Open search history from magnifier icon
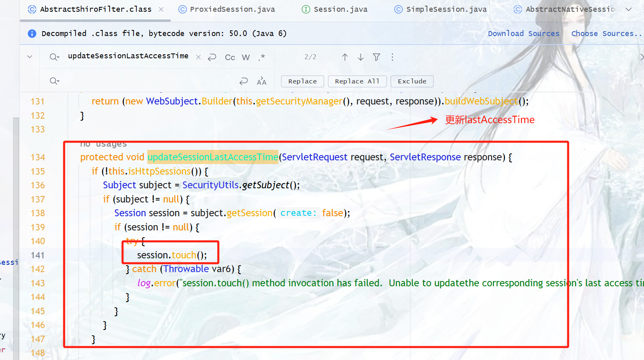Viewport: 644px width, 360px height. (x=54, y=57)
